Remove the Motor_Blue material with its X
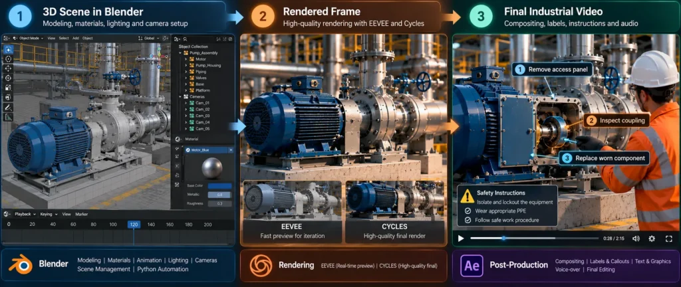 click(x=231, y=149)
